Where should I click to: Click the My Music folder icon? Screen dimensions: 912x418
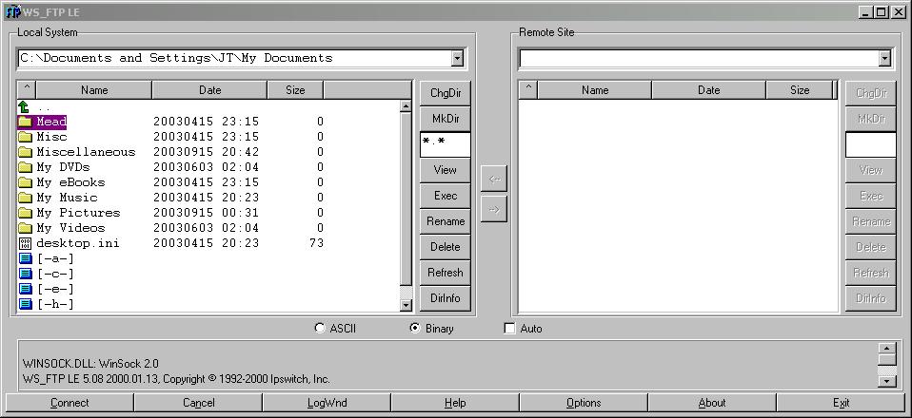25,198
